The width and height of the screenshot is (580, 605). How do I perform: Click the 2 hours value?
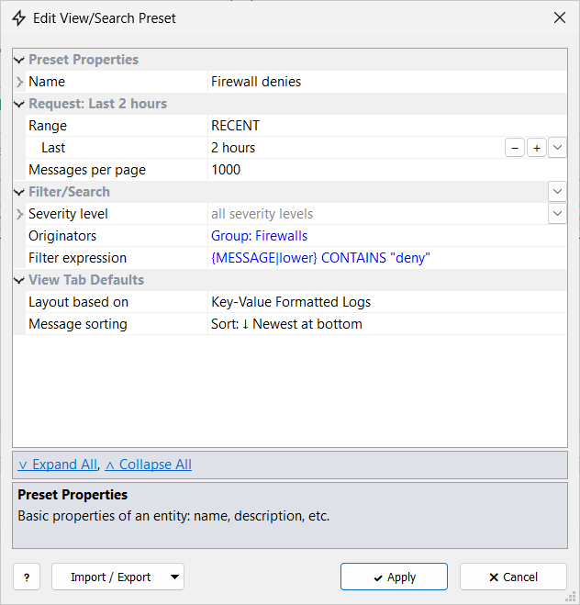click(x=233, y=148)
